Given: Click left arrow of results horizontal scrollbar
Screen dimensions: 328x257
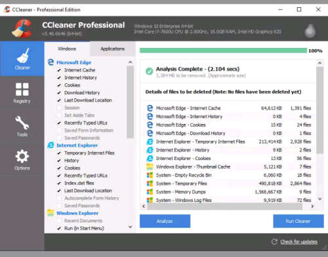Looking at the screenshot, I should point(144,206).
